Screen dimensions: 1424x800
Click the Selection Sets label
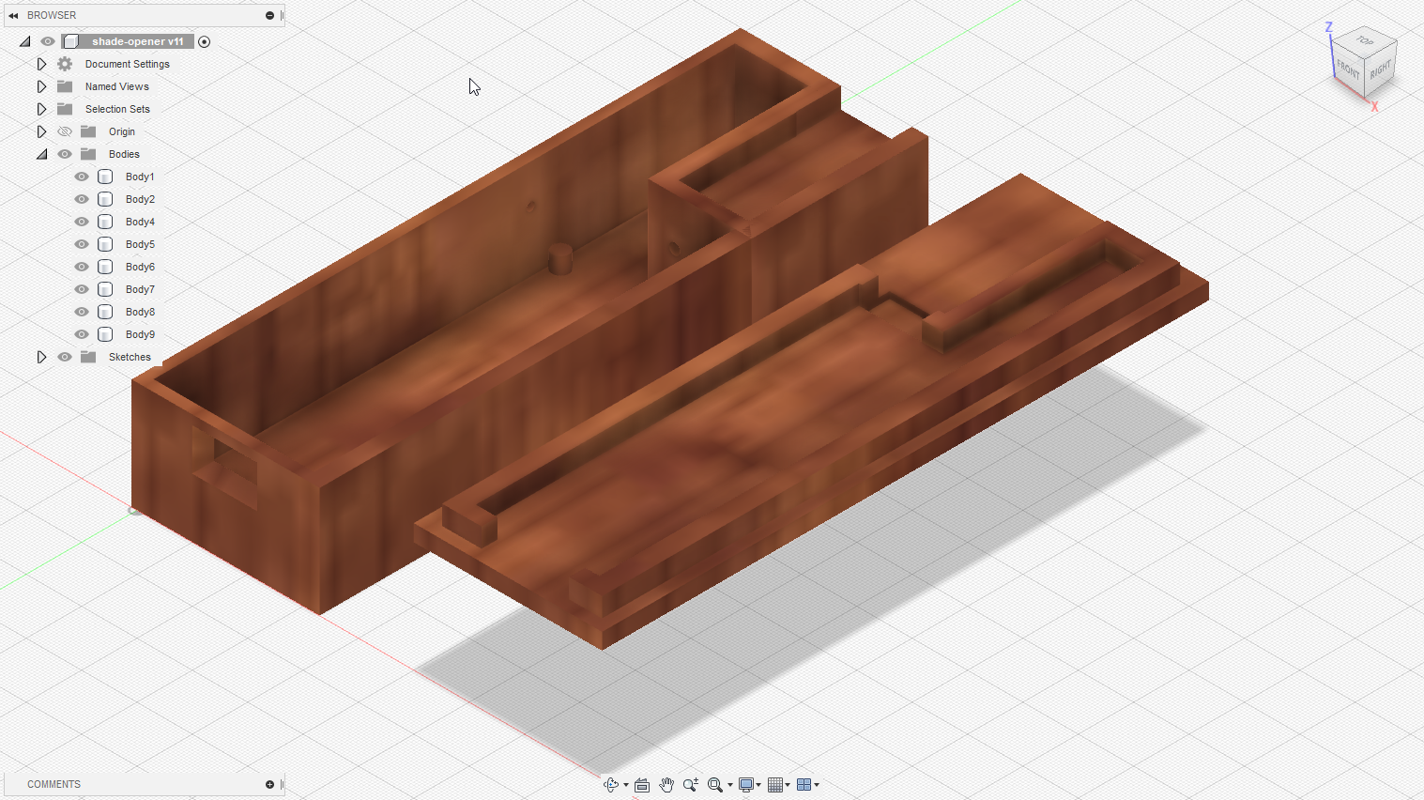click(117, 109)
